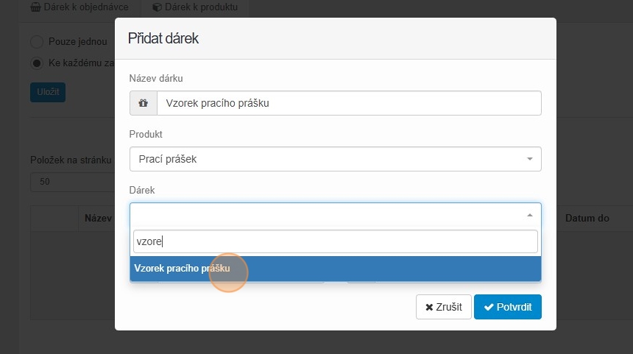Screen dimensions: 633x354
Task: Expand the Produkt dropdown arrow
Action: point(529,159)
